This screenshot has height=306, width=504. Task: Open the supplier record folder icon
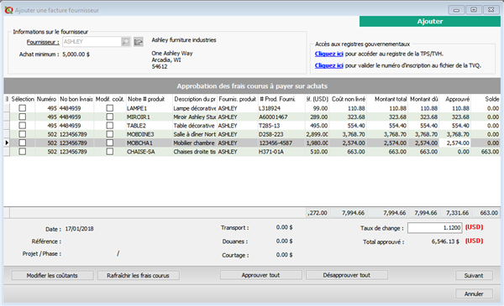pos(139,42)
